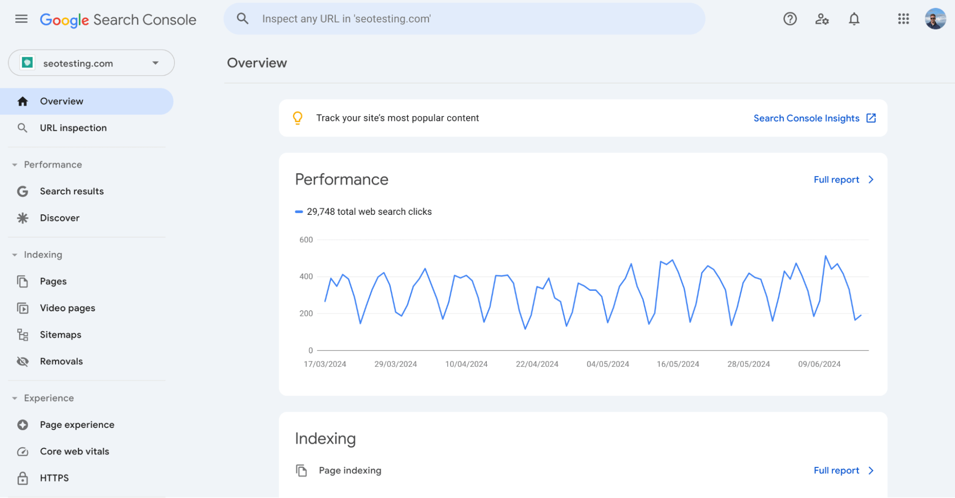Select Overview in the sidebar
The image size is (955, 498).
86,101
